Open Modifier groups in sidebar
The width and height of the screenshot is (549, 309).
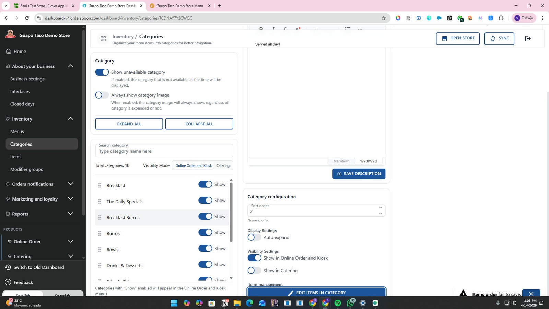[26, 169]
